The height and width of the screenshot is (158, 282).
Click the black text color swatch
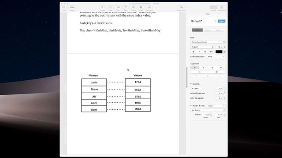(219, 52)
